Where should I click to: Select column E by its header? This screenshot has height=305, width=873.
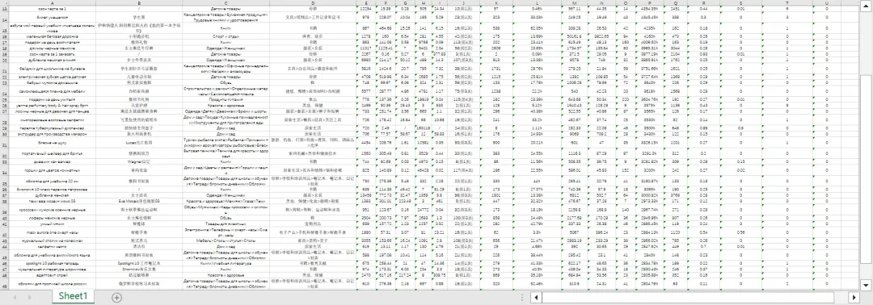tap(366, 2)
